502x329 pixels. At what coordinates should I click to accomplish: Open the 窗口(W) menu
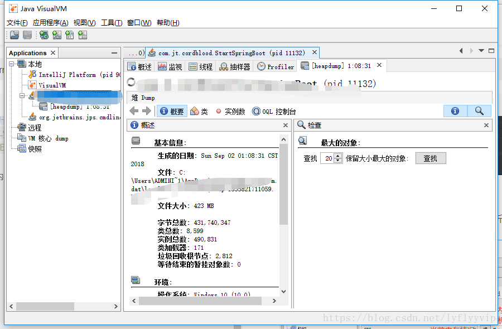[x=139, y=23]
